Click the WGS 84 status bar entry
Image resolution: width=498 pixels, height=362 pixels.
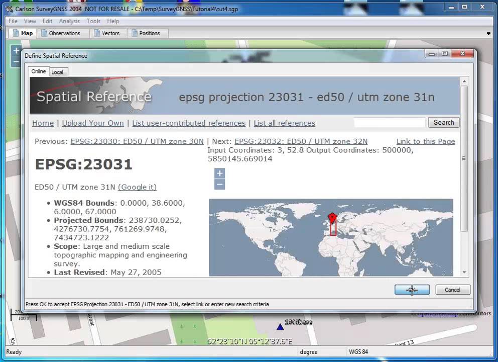[x=358, y=352]
